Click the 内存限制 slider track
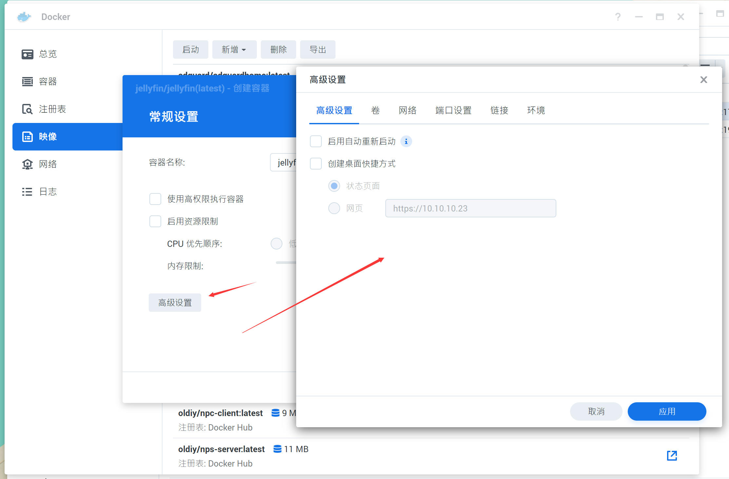This screenshot has height=479, width=729. pos(286,263)
